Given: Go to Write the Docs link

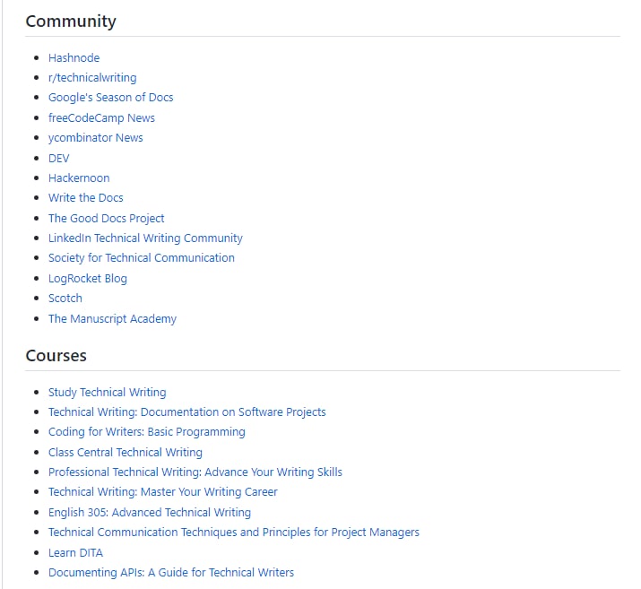Looking at the screenshot, I should pyautogui.click(x=85, y=198).
